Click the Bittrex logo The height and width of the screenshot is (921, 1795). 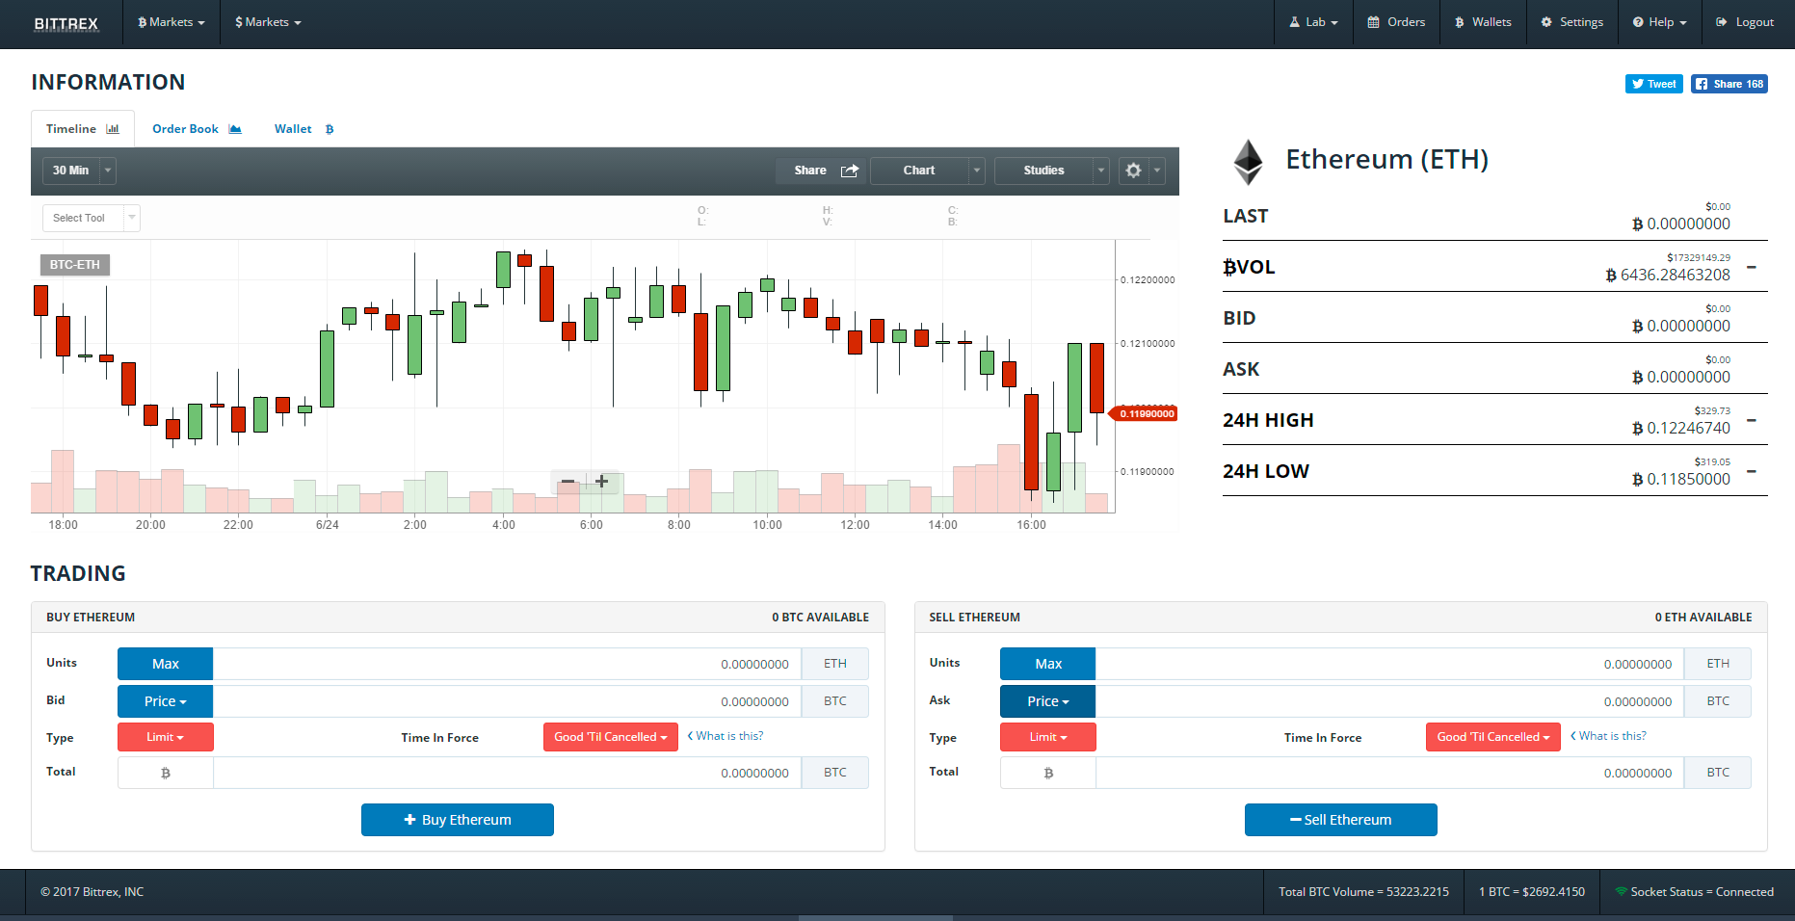(66, 23)
